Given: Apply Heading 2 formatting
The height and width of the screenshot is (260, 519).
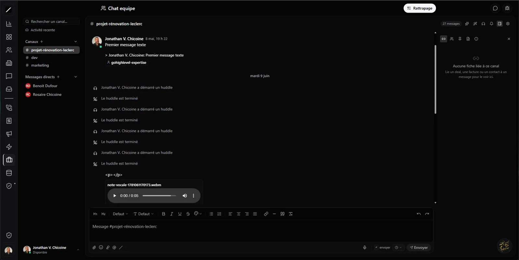Looking at the screenshot, I should (103, 214).
